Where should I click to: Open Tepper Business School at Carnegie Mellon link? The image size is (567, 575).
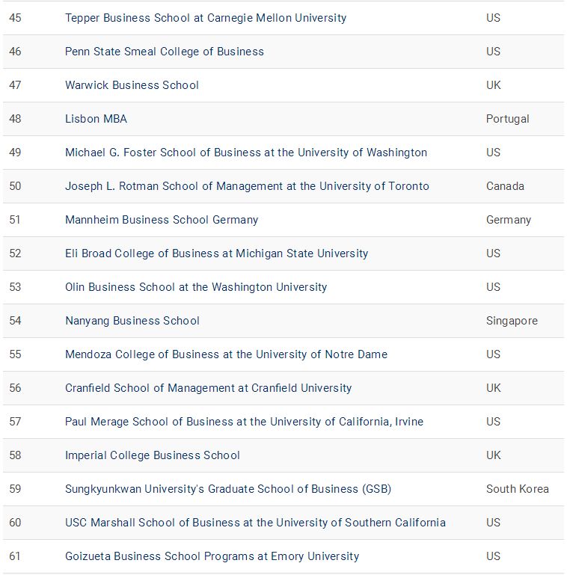pos(206,18)
